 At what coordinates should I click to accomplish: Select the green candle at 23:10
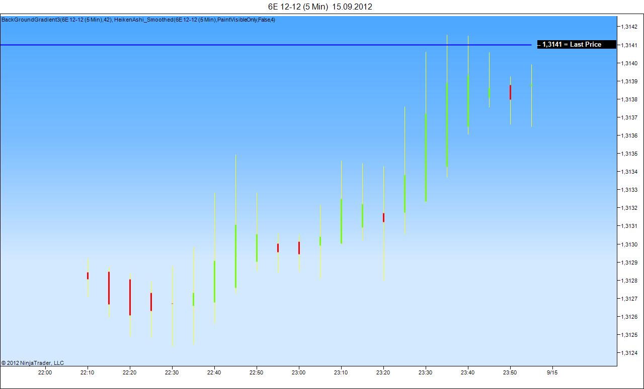click(x=341, y=221)
